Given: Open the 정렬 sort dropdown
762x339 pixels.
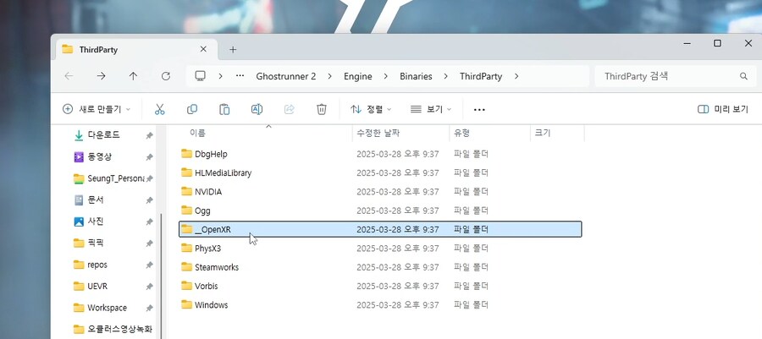Looking at the screenshot, I should 371,109.
